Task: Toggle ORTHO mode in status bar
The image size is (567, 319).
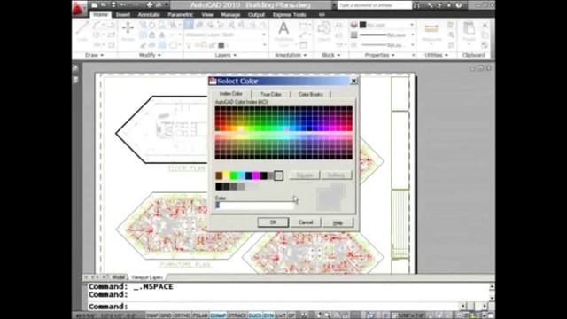Action: 182,315
